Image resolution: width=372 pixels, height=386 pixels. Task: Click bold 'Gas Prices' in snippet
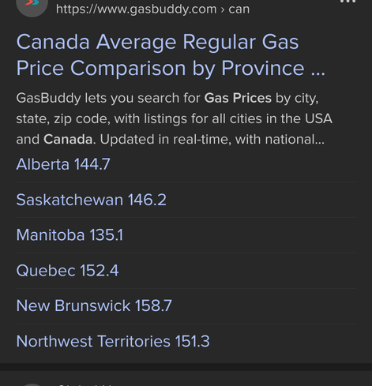(x=238, y=98)
